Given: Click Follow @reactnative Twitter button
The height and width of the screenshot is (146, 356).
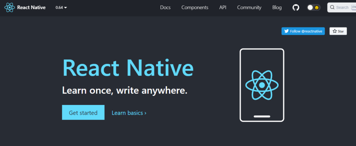Looking at the screenshot, I should 303,31.
